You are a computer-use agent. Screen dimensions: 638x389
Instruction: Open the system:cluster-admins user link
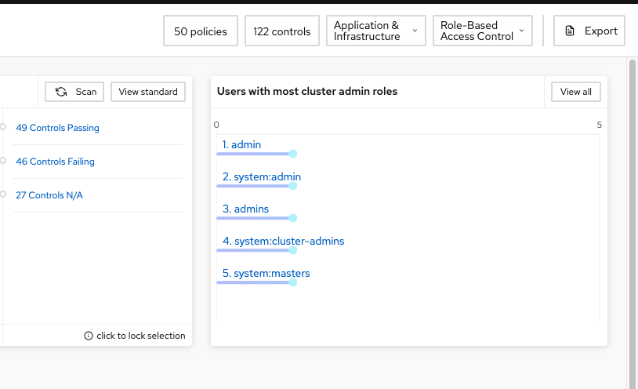point(283,241)
